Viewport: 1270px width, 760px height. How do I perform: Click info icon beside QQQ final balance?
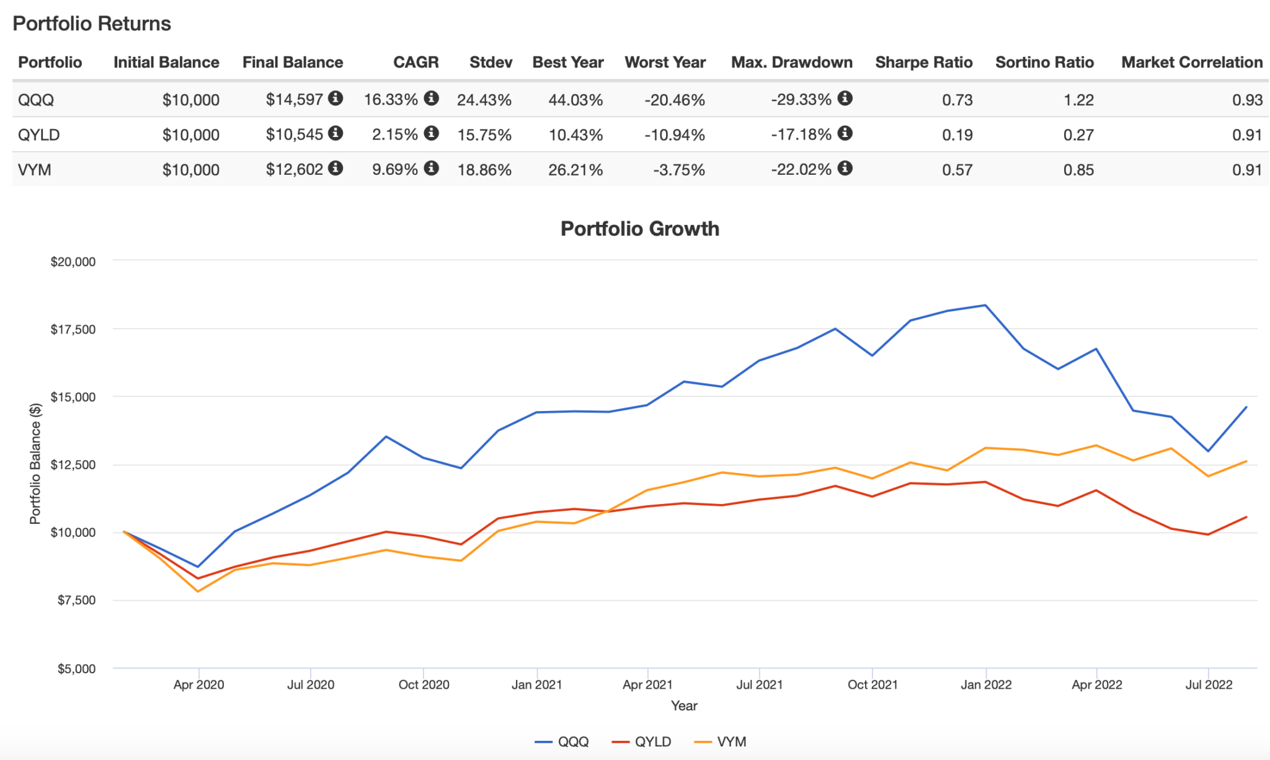click(x=335, y=98)
